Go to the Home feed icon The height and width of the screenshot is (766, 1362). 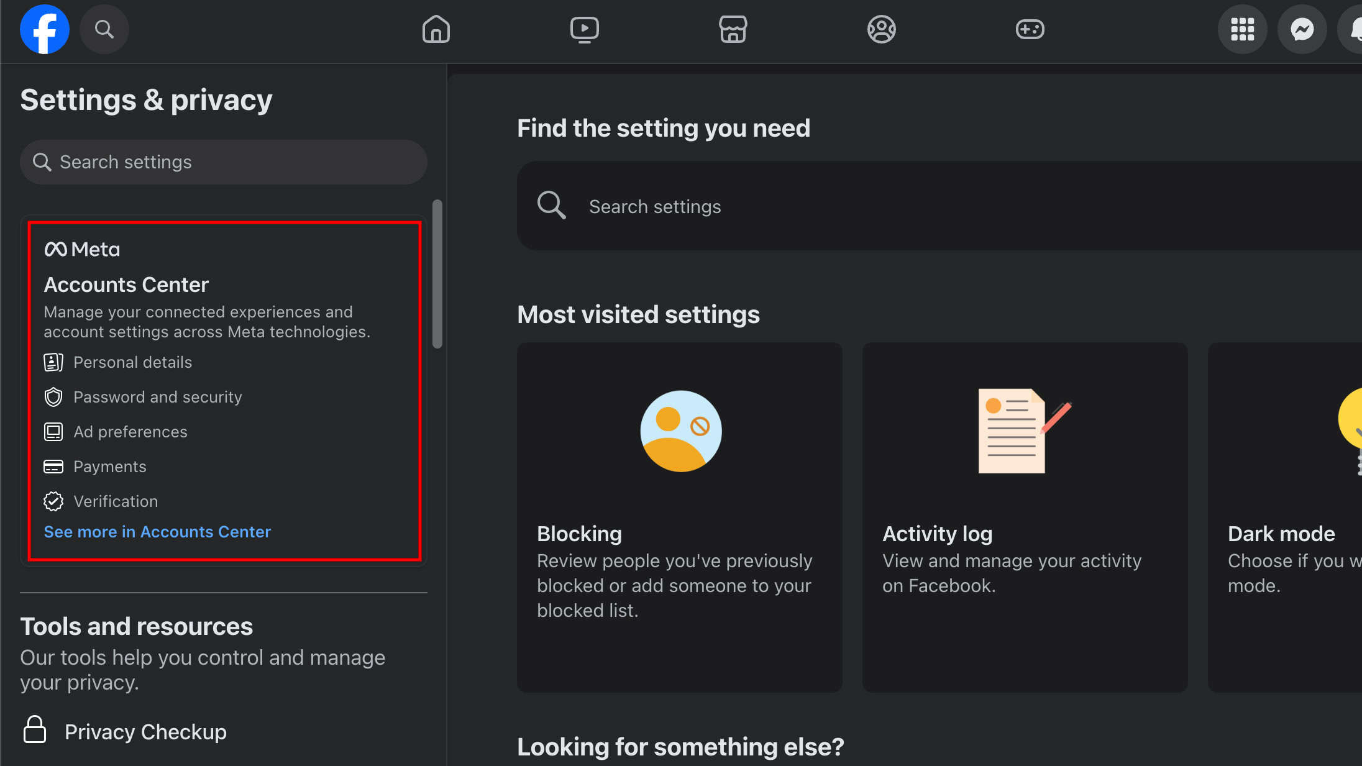point(436,29)
